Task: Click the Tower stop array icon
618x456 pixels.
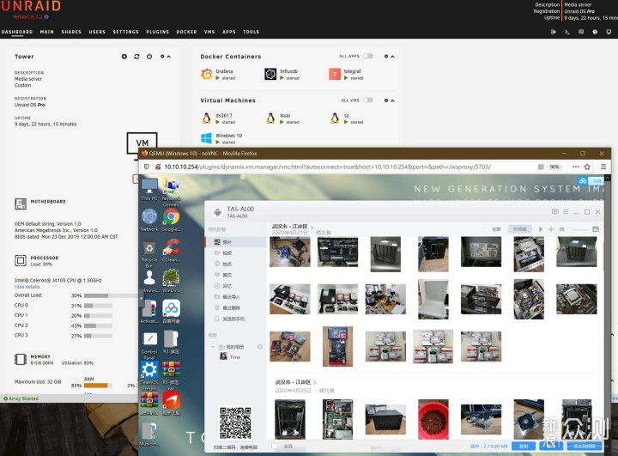Action: [124, 57]
